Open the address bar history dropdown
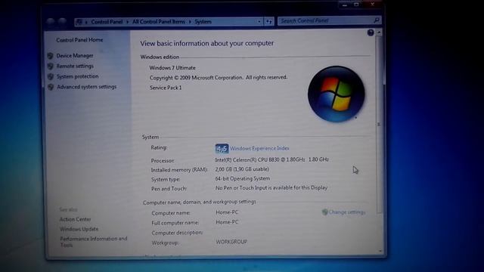 click(259, 22)
